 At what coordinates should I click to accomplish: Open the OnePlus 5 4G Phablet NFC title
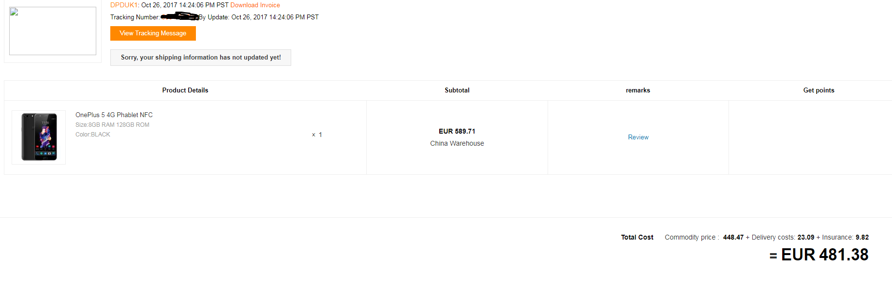(114, 115)
